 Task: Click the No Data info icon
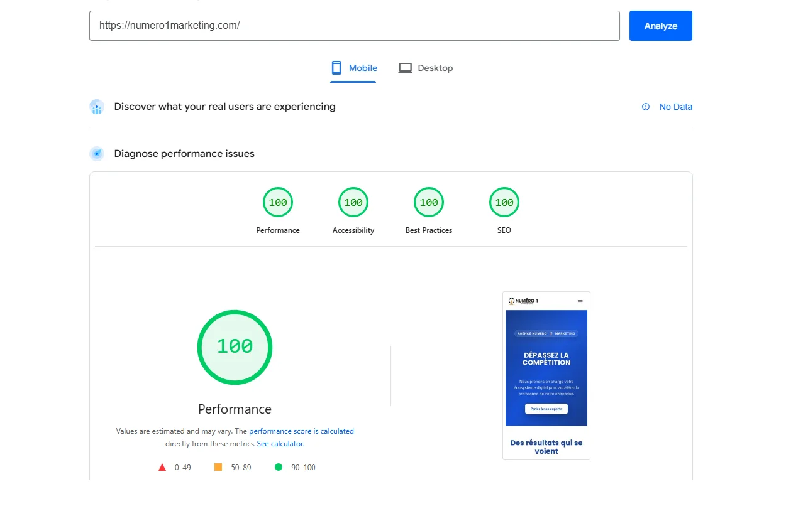point(646,107)
